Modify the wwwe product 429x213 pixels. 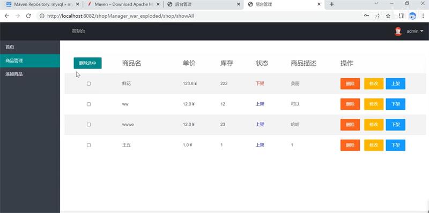point(374,125)
